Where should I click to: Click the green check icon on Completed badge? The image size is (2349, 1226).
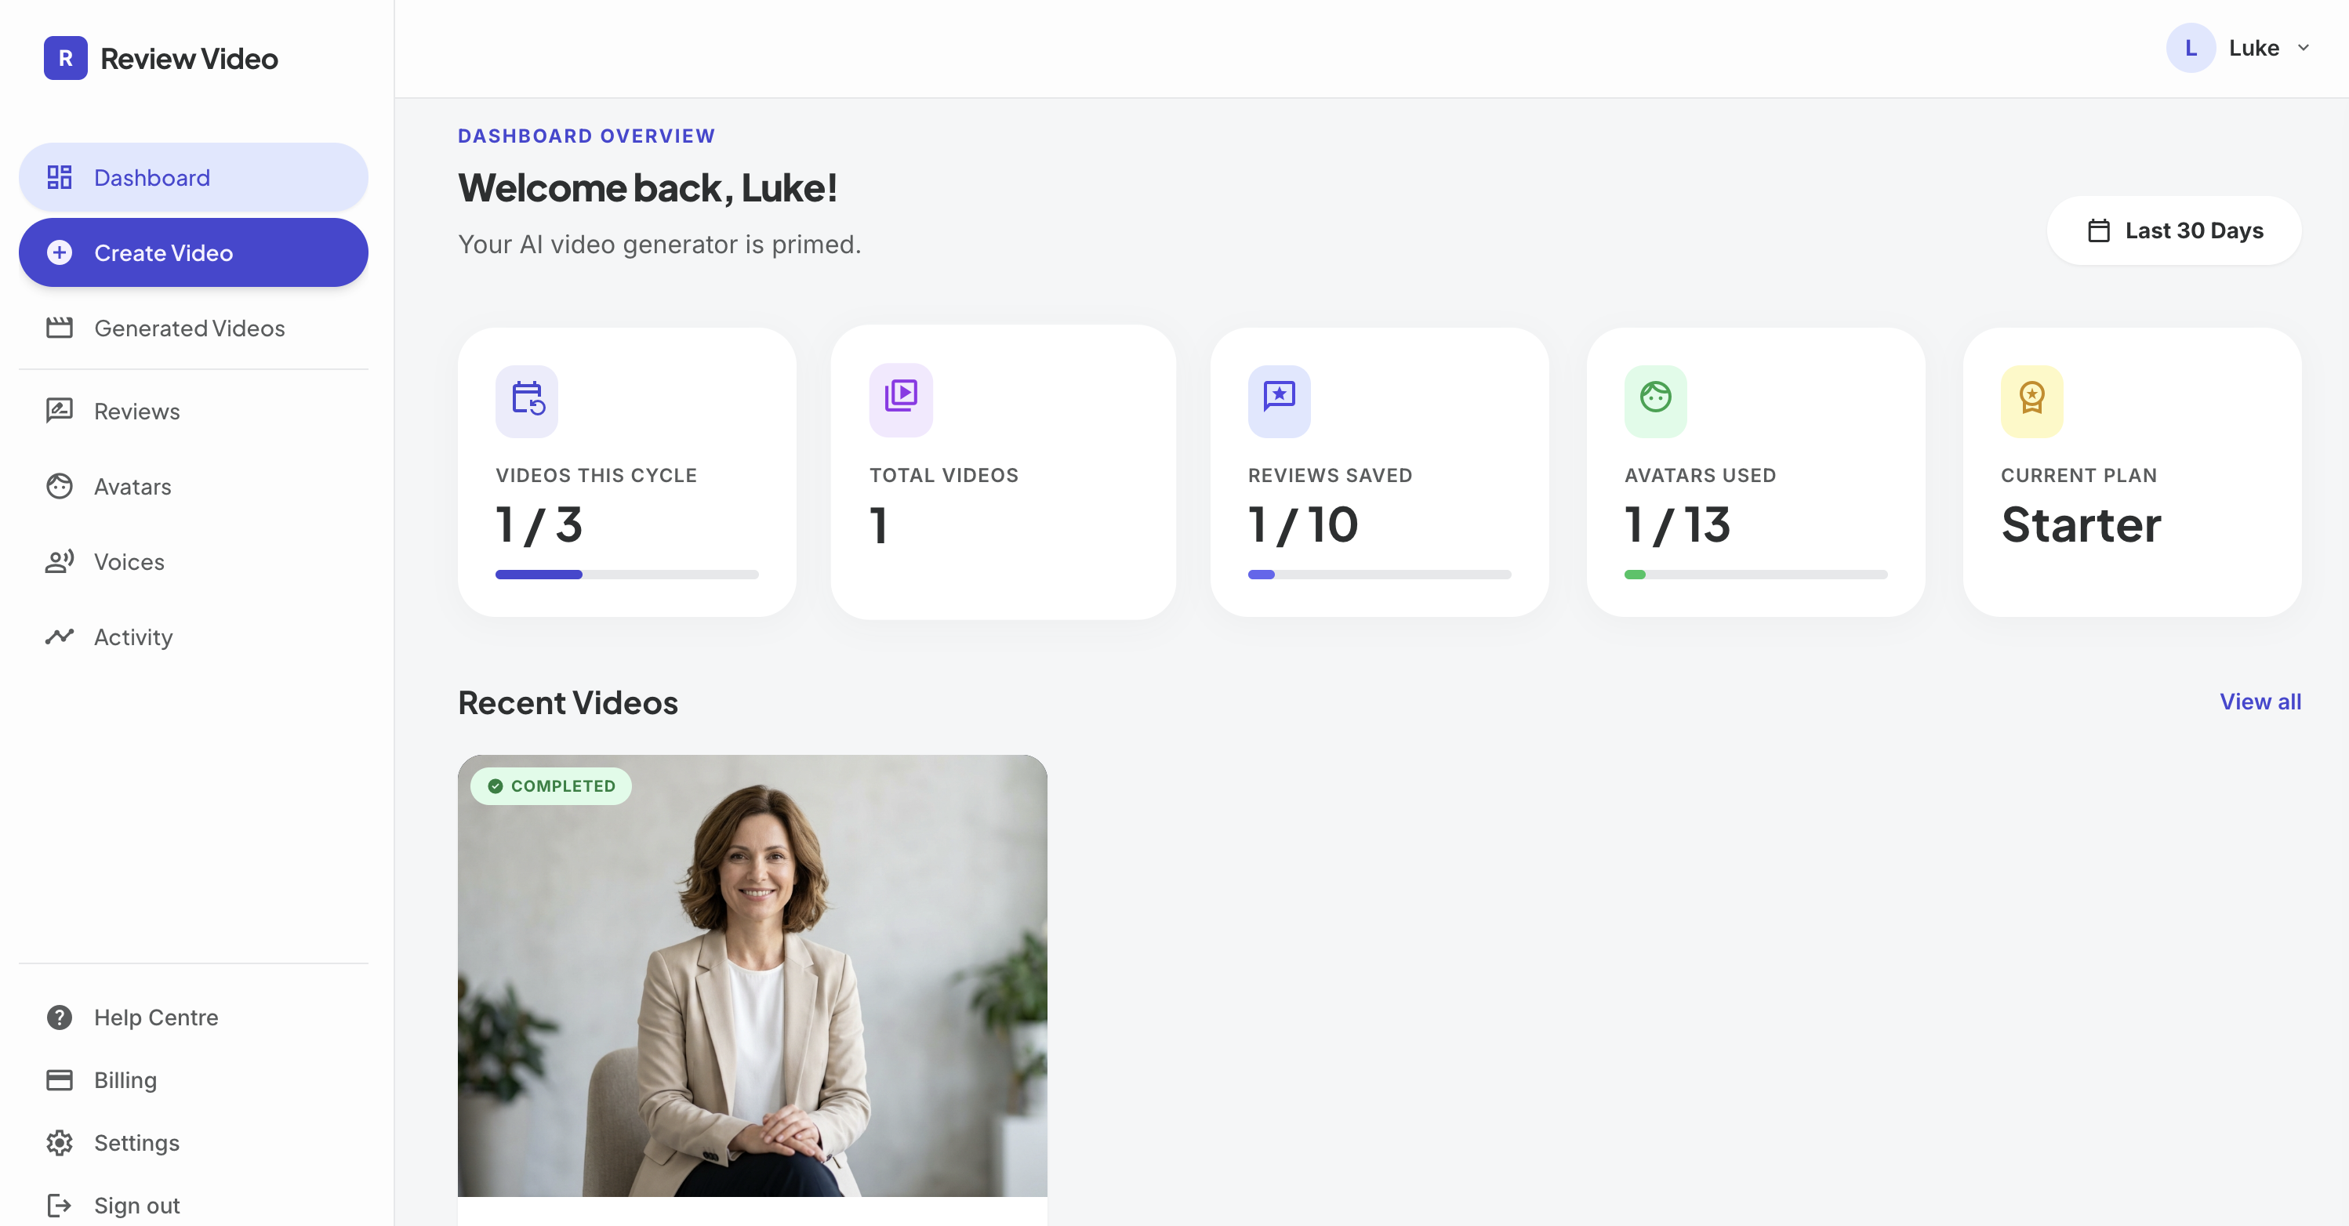[x=496, y=785]
